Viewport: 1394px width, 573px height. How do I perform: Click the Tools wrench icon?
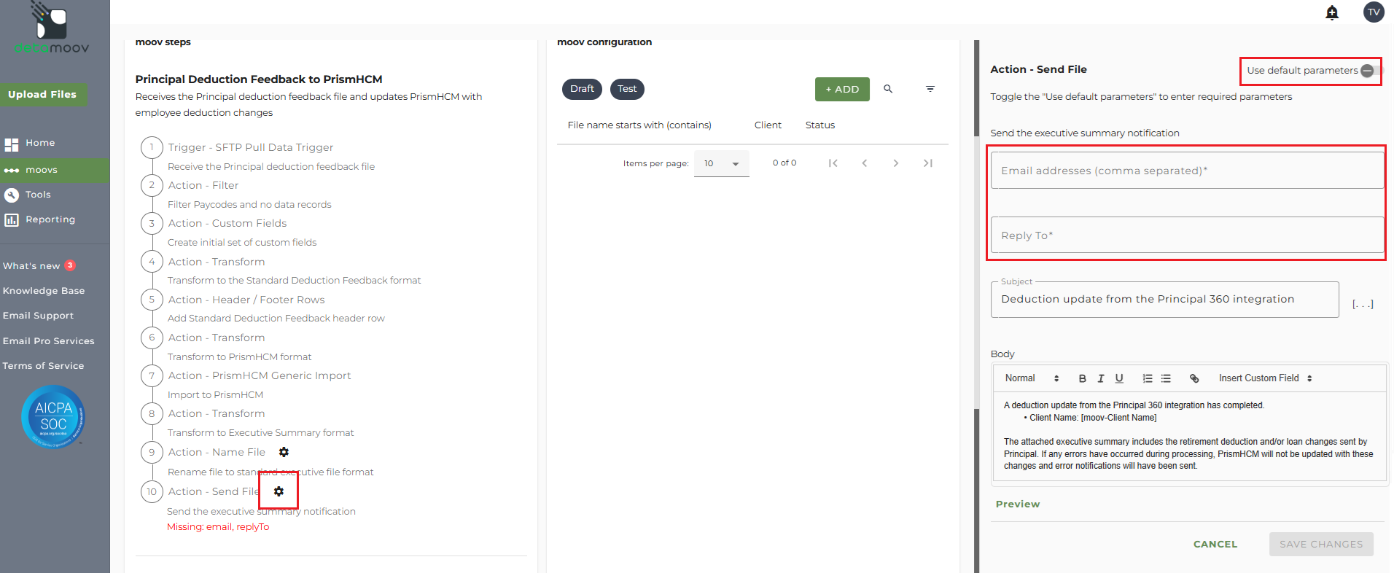click(12, 195)
